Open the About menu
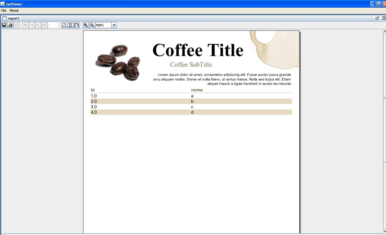The height and width of the screenshot is (235, 386). [14, 11]
